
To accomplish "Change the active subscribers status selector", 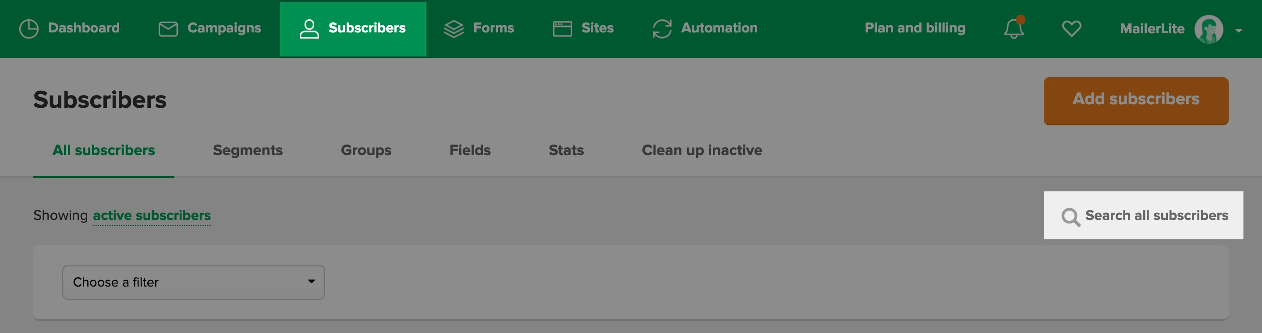I will click(x=152, y=216).
